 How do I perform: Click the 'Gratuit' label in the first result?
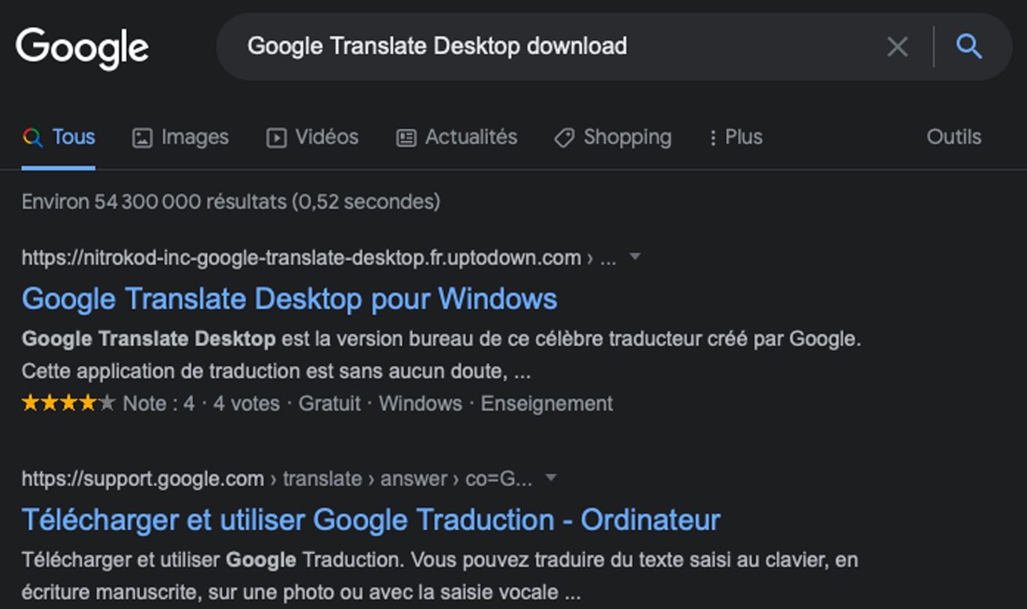coord(330,404)
